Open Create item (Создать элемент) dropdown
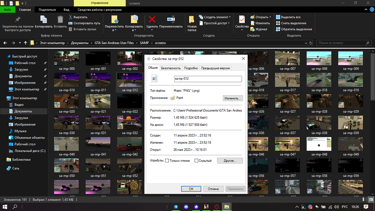 [x=215, y=17]
